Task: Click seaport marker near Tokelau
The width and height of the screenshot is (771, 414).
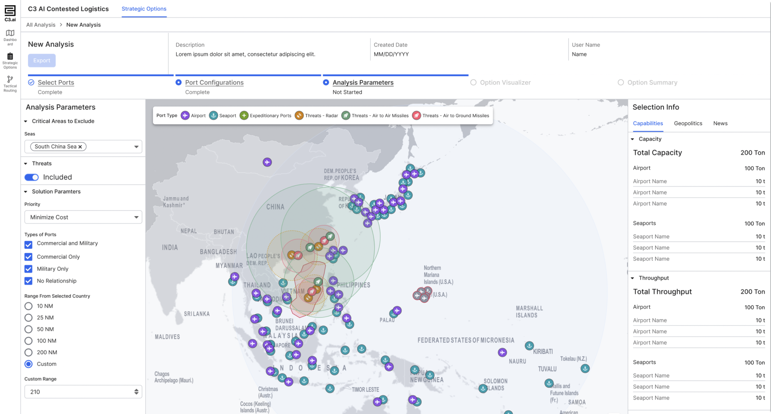Action: coord(585,368)
